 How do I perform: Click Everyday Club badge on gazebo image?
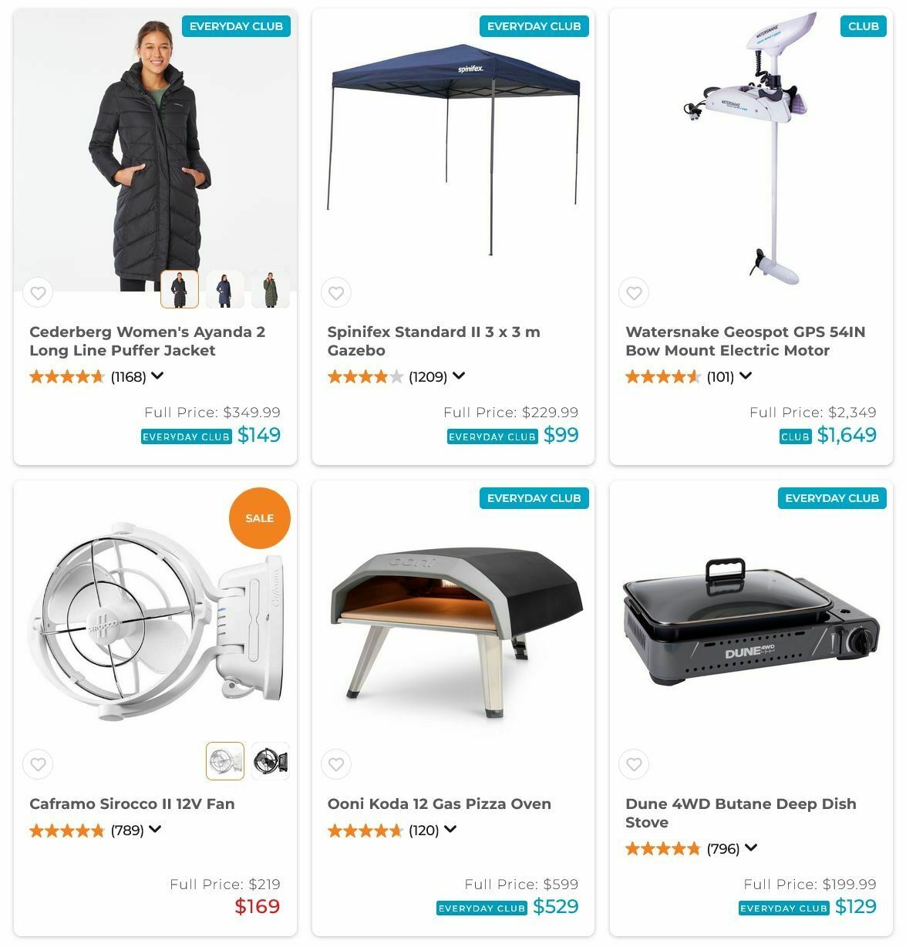(534, 26)
